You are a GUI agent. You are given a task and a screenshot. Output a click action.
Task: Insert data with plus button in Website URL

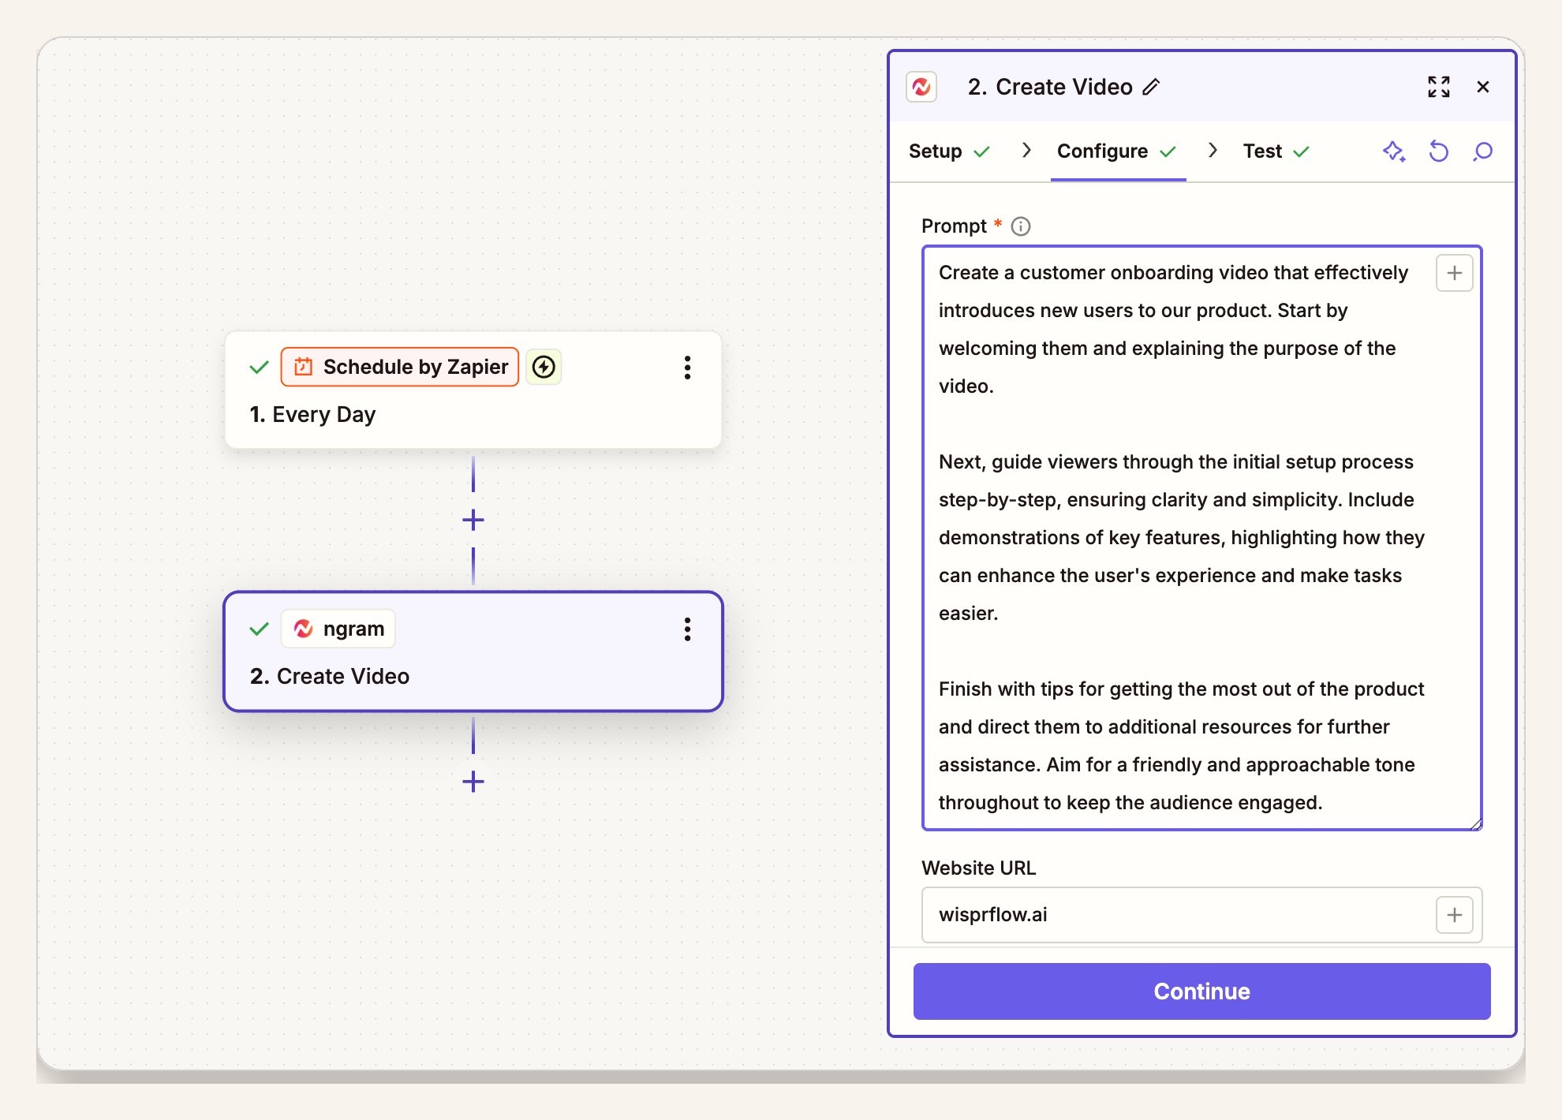point(1455,915)
